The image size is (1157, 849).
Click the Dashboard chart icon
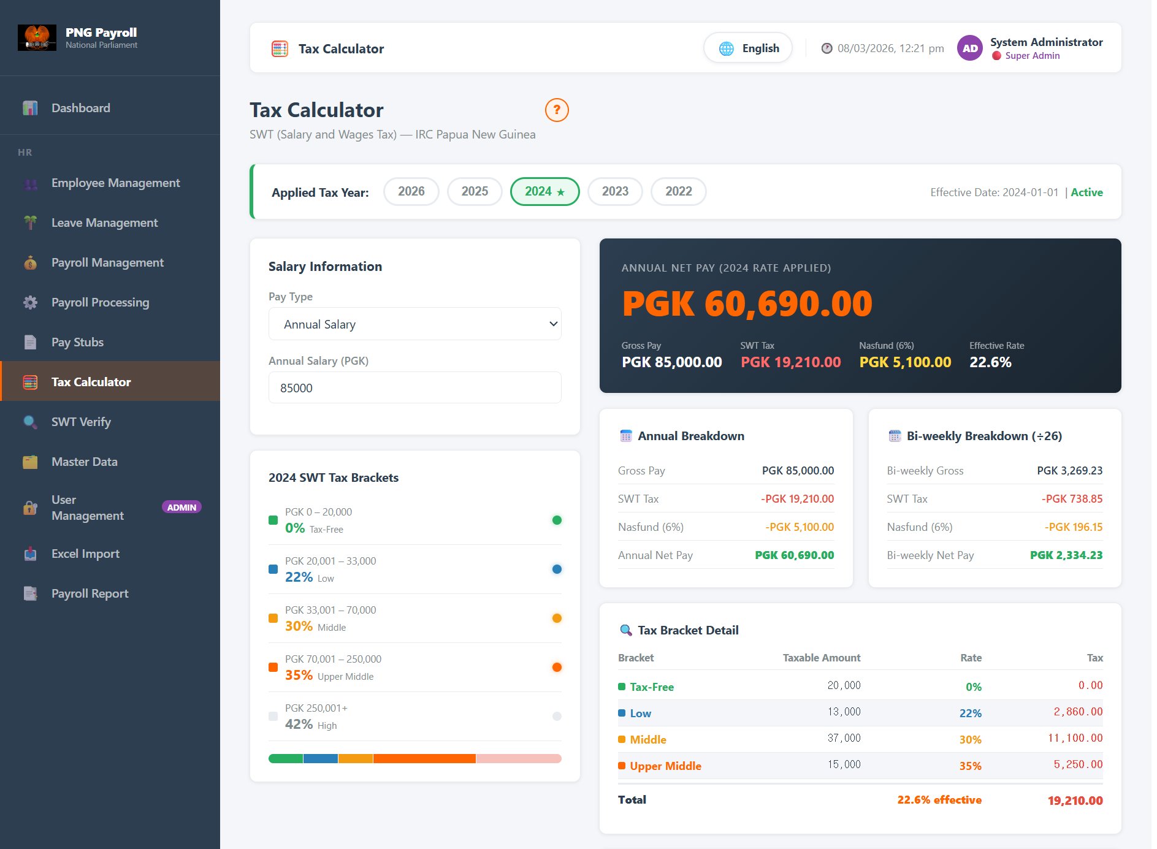(x=30, y=108)
